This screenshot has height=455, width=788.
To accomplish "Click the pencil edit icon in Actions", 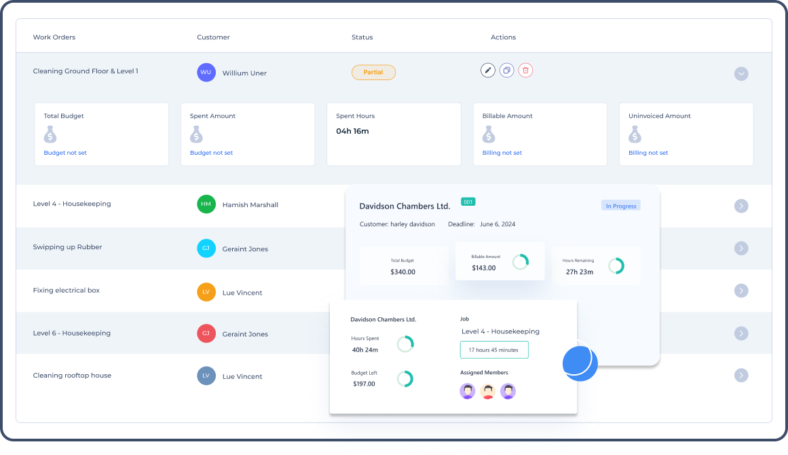I will pyautogui.click(x=487, y=70).
